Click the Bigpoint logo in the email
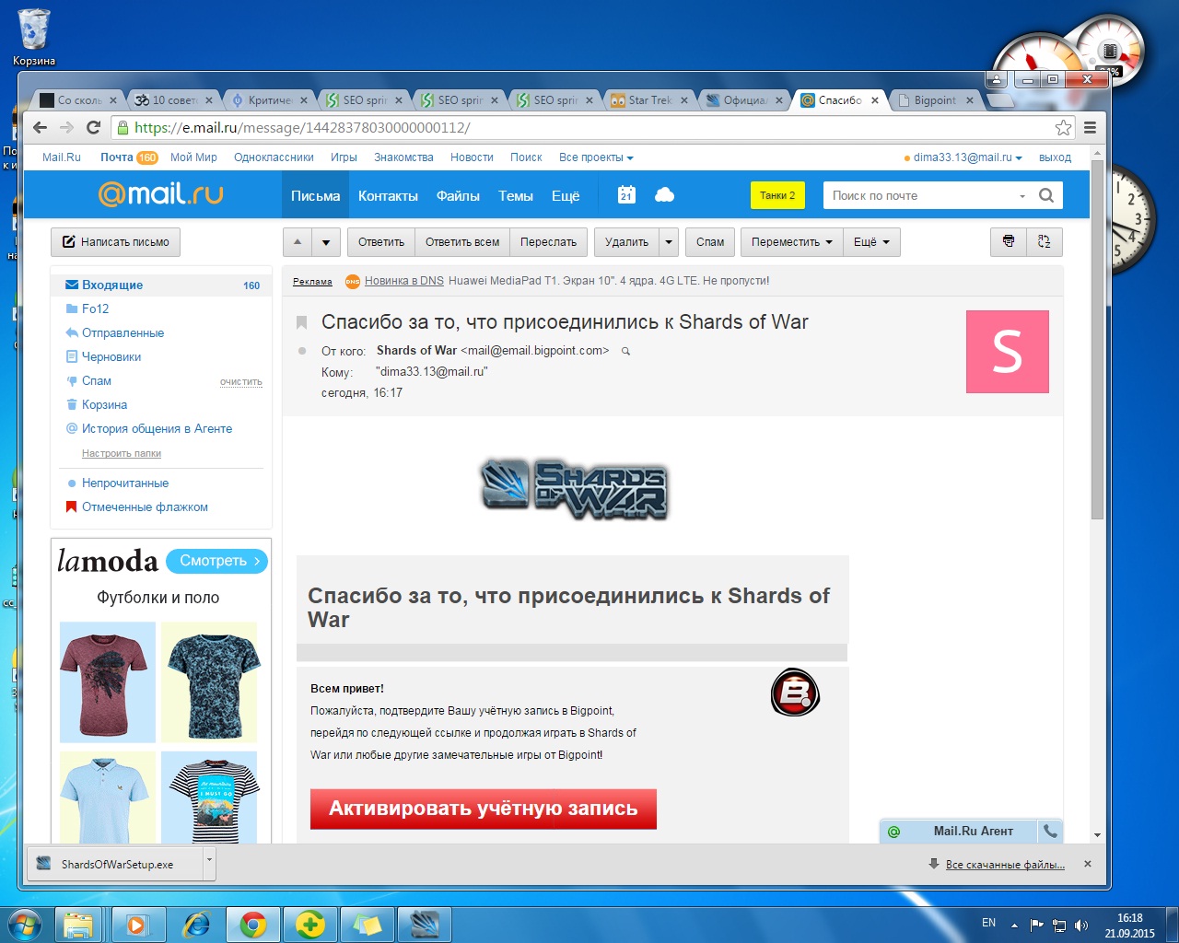 (795, 693)
